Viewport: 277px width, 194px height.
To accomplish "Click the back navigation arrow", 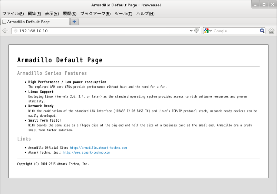I will [x=5, y=31].
